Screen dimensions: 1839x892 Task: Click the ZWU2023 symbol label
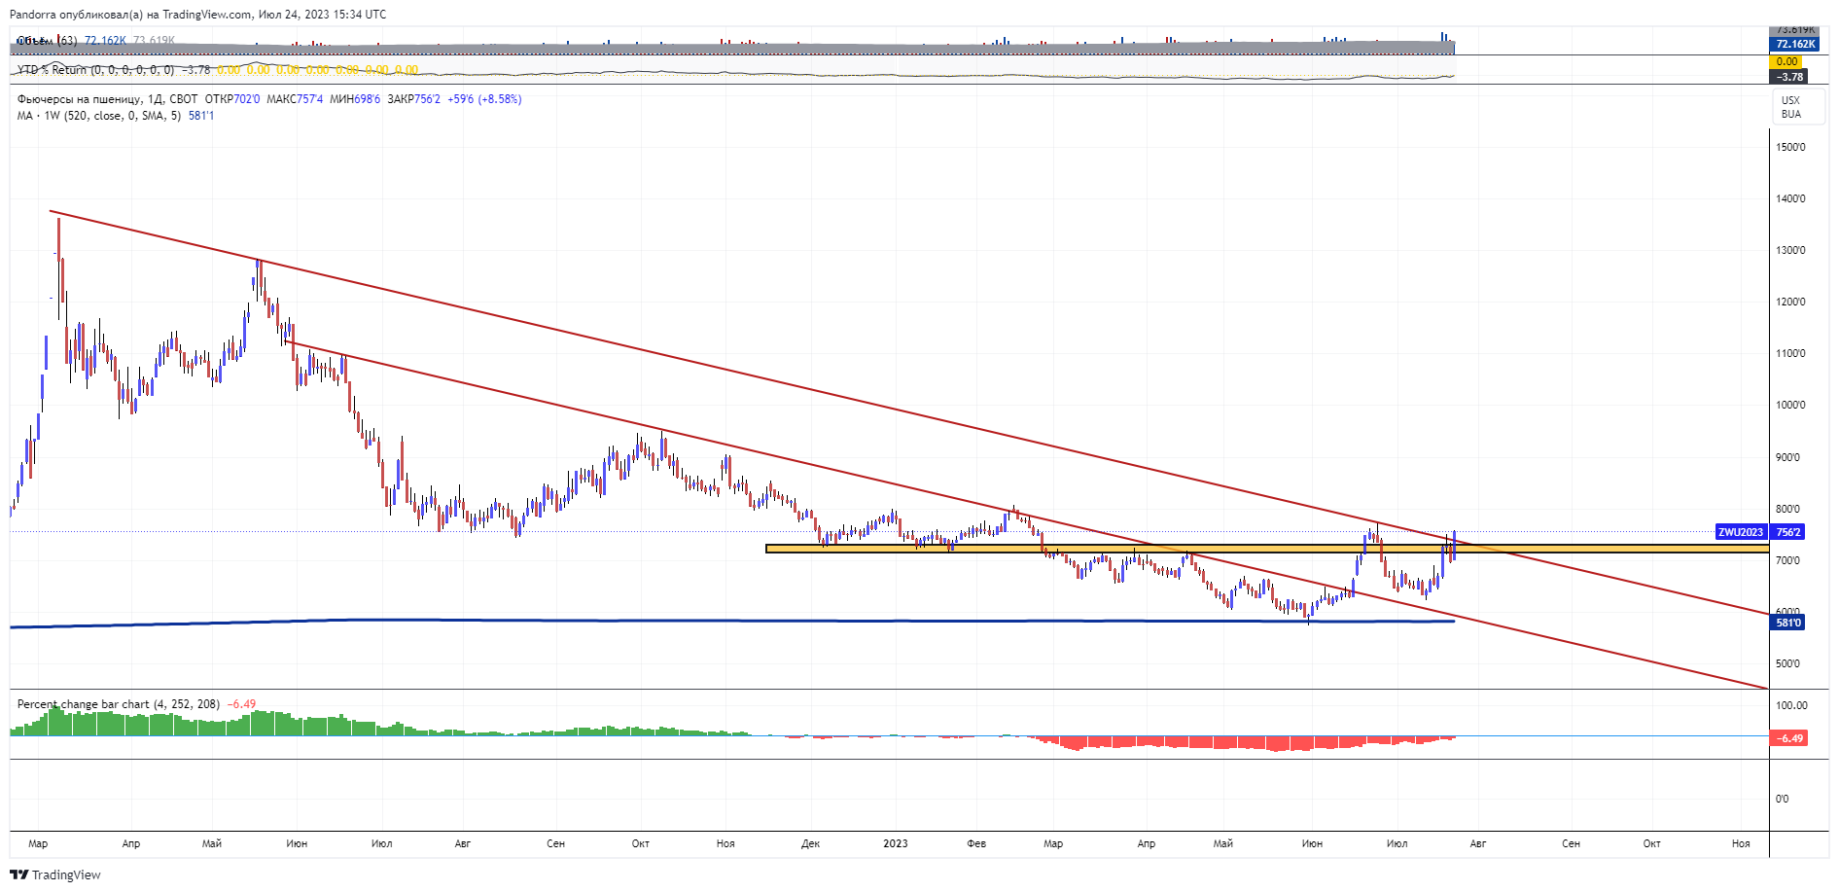(1740, 532)
